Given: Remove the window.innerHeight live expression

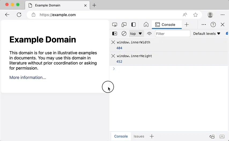Looking at the screenshot, I should click(113, 56).
